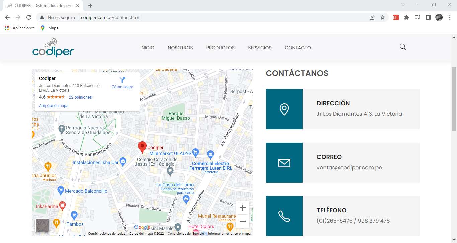Click 'Ampliar el mapa' link

tap(54, 106)
